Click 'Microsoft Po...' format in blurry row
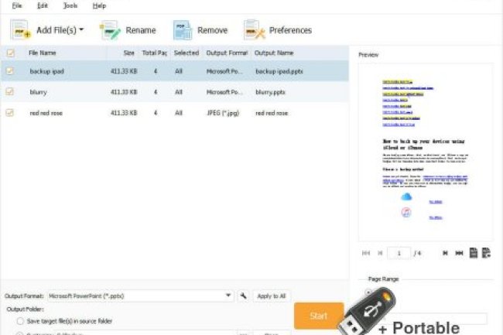Viewport: 503px width, 335px height. 224,92
